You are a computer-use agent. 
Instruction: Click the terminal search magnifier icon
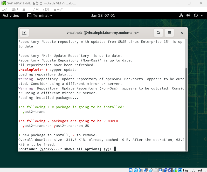click(158, 33)
